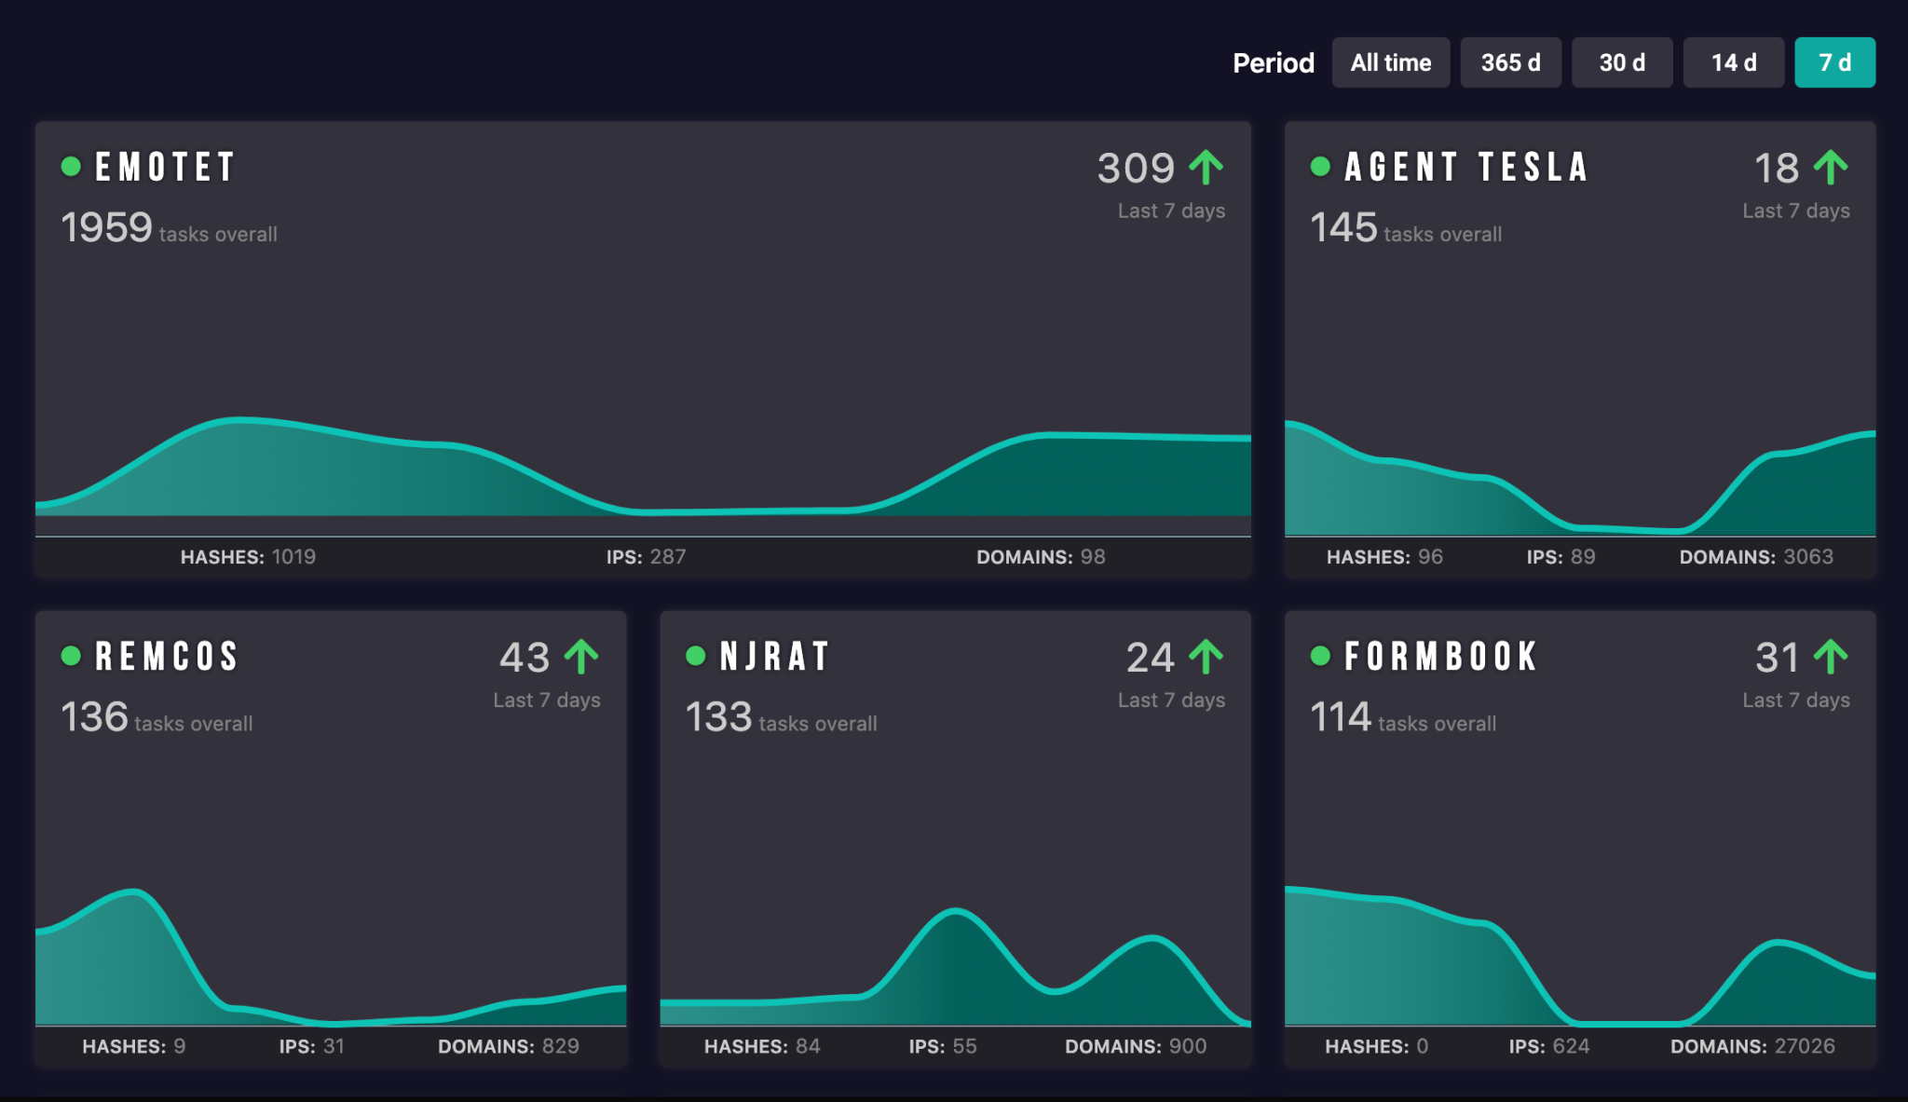Click Emotet HASHES: 1019 stat
This screenshot has width=1908, height=1102.
pyautogui.click(x=248, y=557)
